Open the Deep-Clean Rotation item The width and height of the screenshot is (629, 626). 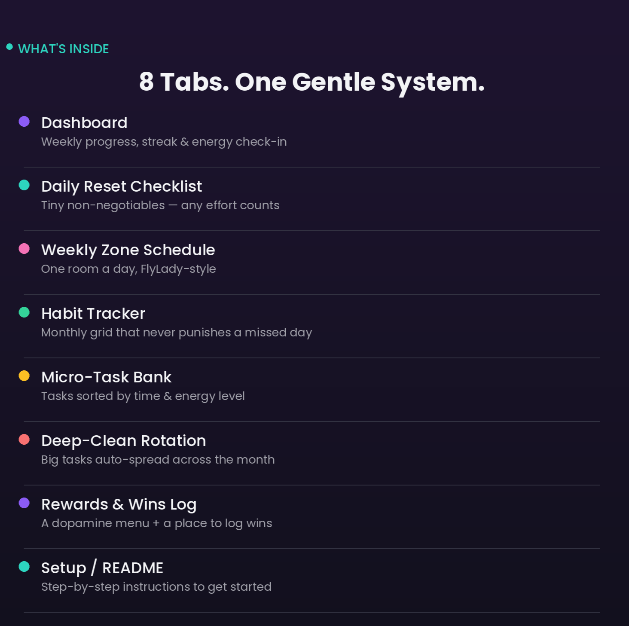click(123, 441)
